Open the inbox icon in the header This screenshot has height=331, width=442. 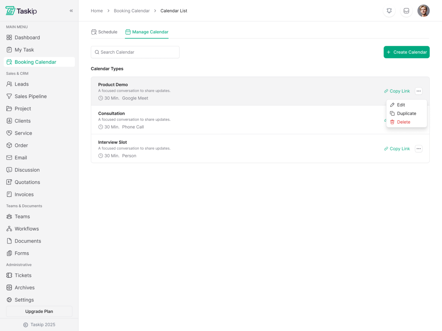[x=406, y=11]
